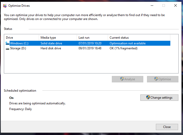The width and height of the screenshot is (183, 135).
Task: Click the bold 'On' scheduled status text
Action: pyautogui.click(x=11, y=98)
